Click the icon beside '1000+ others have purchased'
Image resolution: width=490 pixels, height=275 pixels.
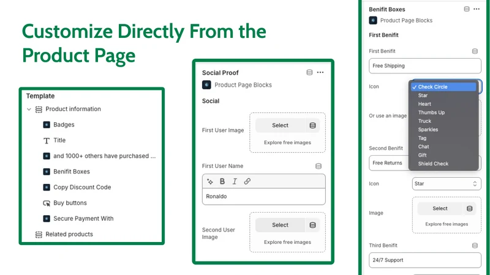click(47, 156)
